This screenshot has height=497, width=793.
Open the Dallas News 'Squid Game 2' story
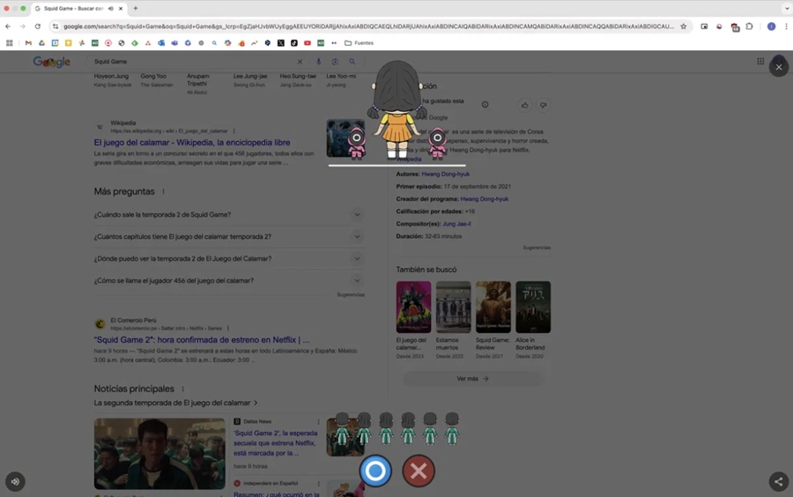[x=276, y=443]
